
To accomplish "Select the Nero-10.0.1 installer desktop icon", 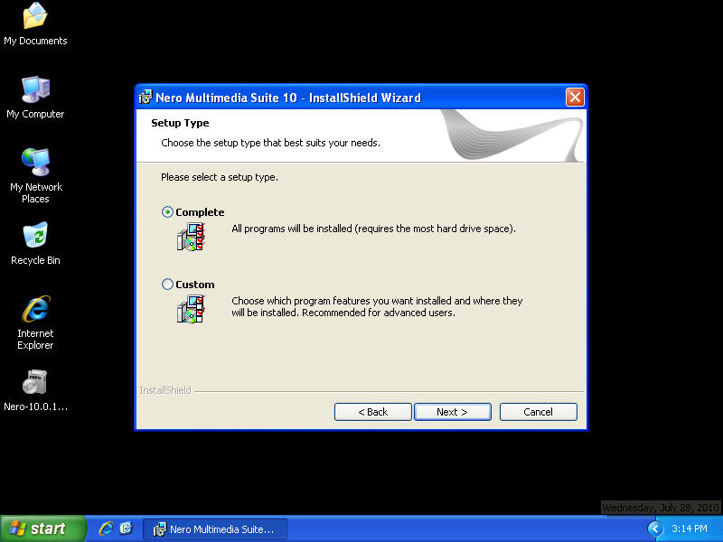I will coord(35,390).
